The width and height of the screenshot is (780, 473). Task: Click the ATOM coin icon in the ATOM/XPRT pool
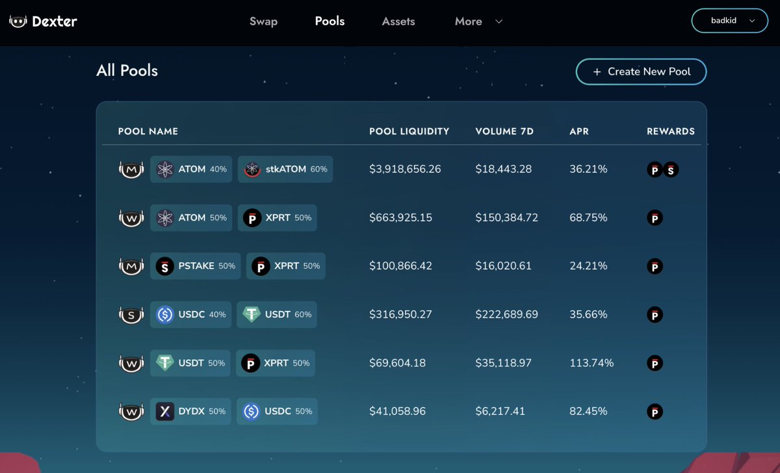tap(165, 218)
